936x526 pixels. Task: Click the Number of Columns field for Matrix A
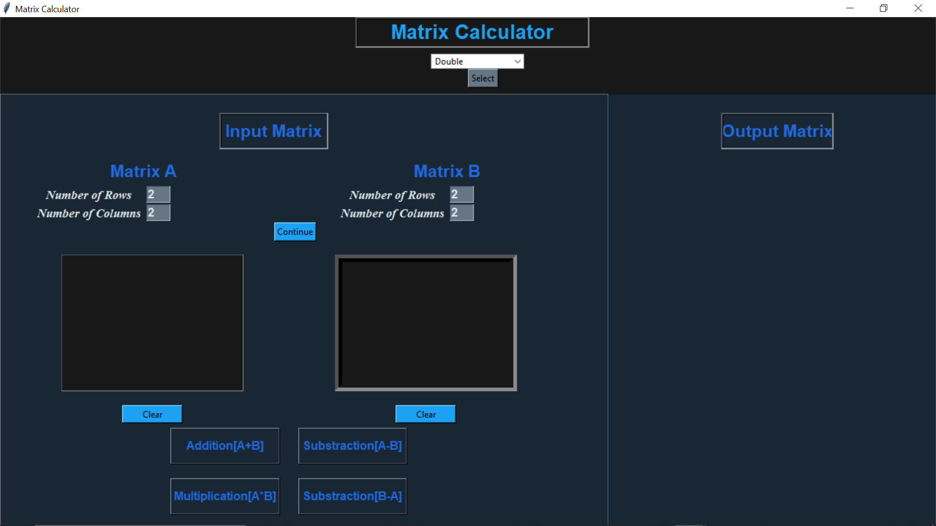pos(157,213)
